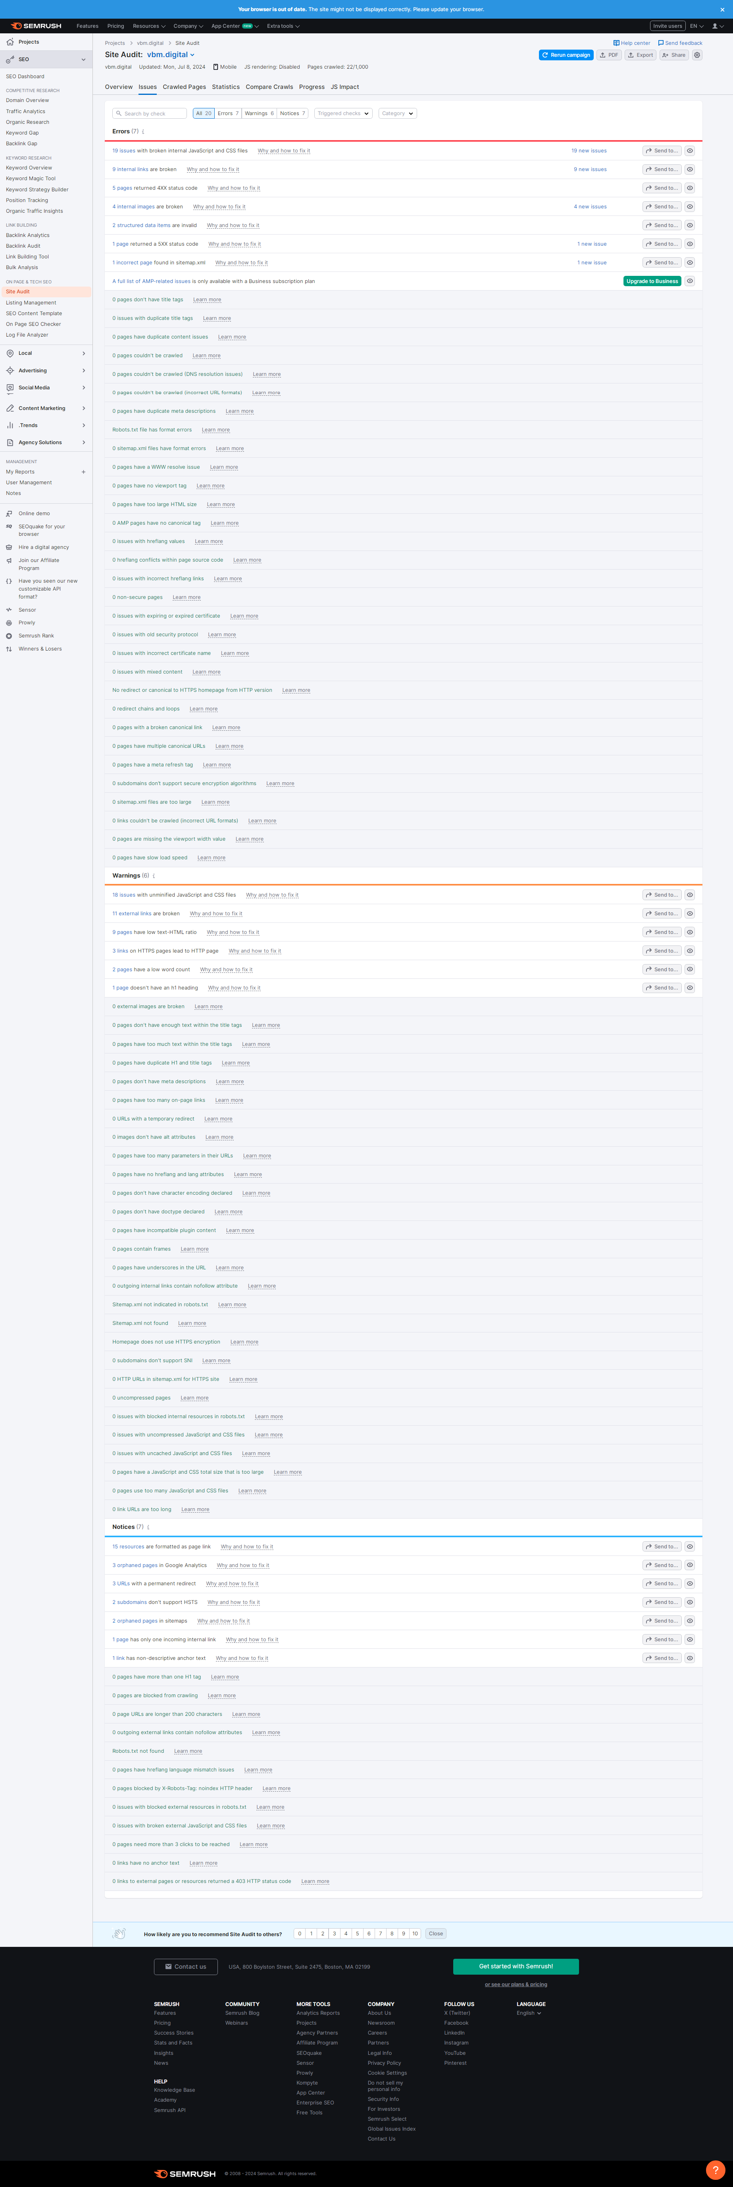Open the user profile icon in the header
The image size is (733, 2187).
(x=716, y=26)
